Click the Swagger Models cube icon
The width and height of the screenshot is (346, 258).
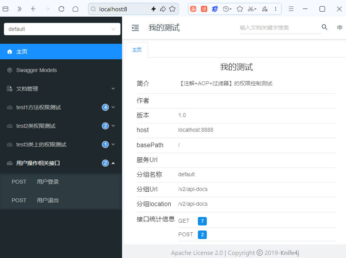(10, 70)
